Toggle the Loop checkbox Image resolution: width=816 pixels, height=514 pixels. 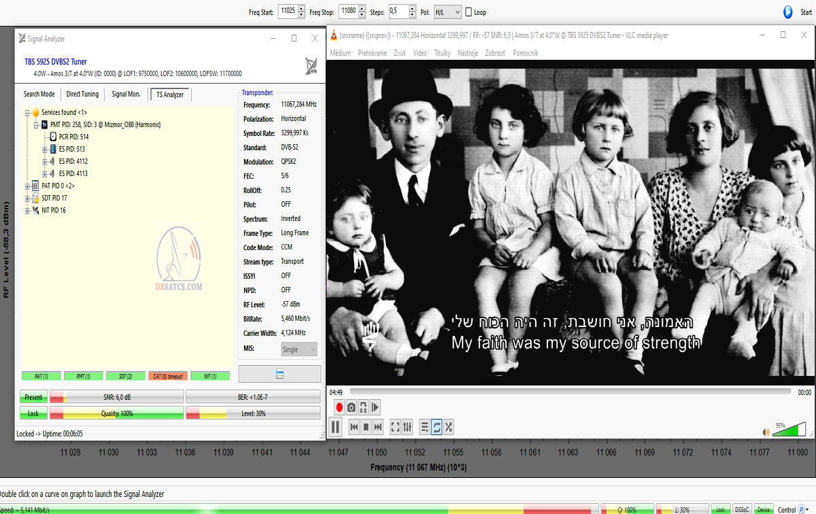pyautogui.click(x=469, y=12)
